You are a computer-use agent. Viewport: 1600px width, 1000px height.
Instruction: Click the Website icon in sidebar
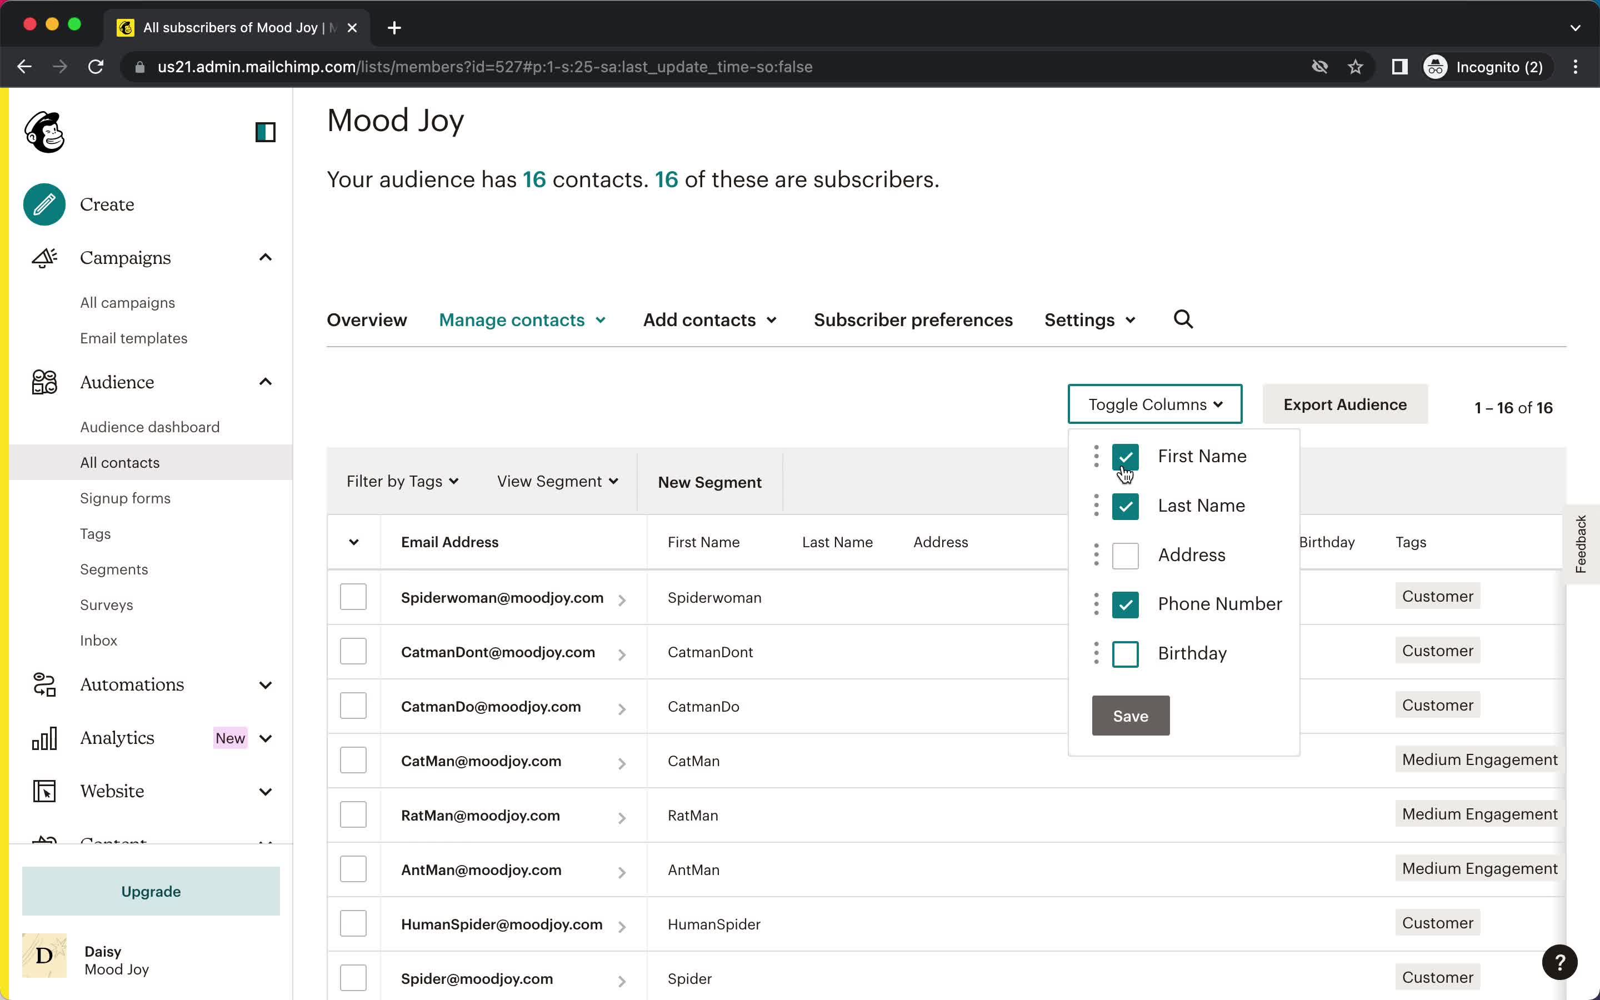[x=44, y=792]
